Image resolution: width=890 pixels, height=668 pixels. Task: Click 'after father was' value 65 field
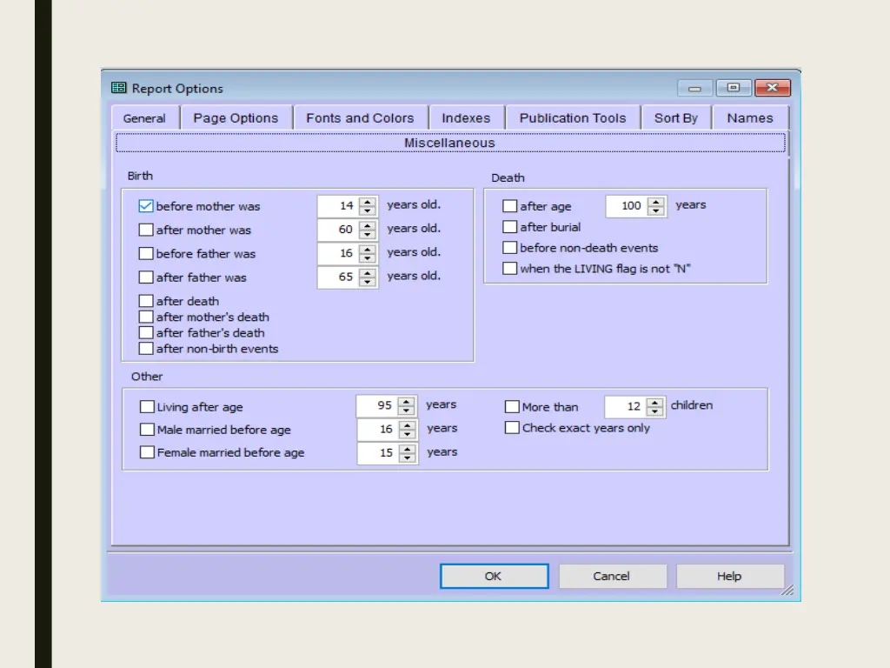pos(338,277)
